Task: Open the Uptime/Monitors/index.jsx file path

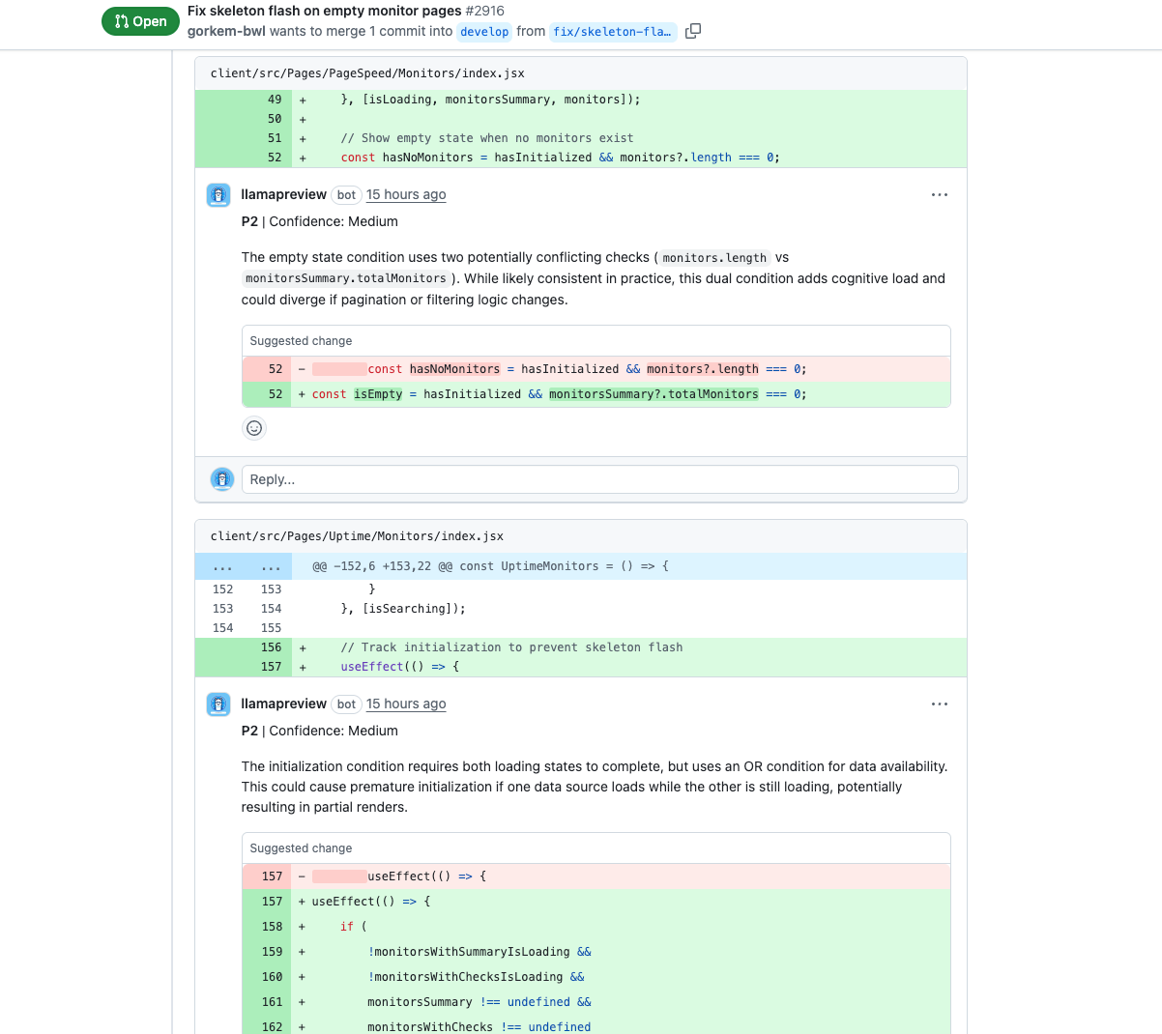Action: pos(357,536)
